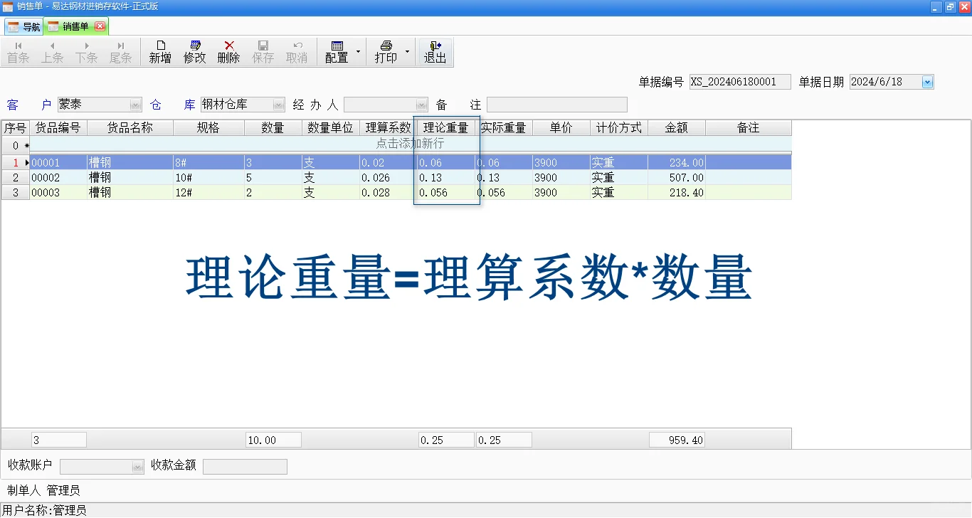Click the 理论重量 column header

[446, 128]
